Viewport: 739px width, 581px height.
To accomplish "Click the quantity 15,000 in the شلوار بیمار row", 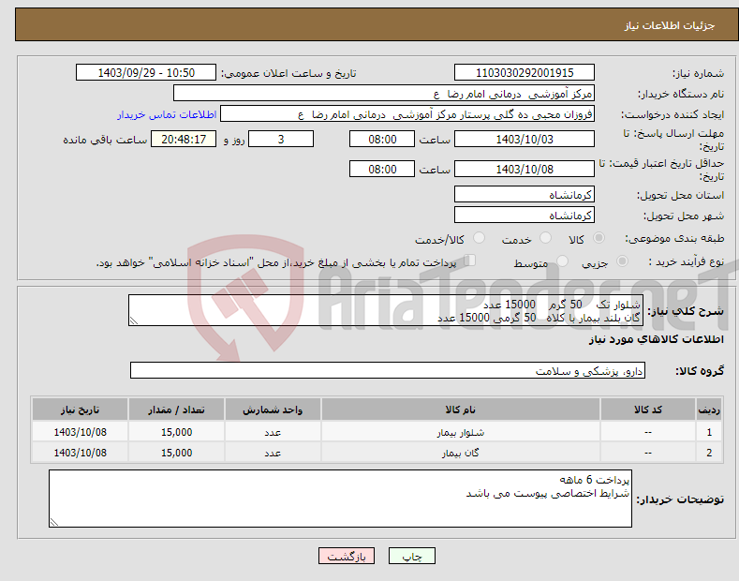I will (x=176, y=432).
